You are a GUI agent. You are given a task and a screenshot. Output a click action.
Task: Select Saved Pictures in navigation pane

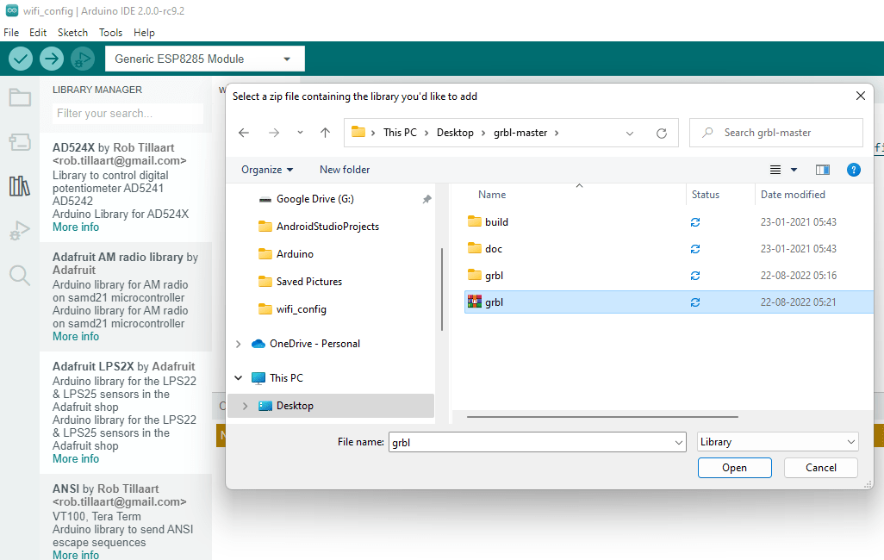(x=300, y=282)
